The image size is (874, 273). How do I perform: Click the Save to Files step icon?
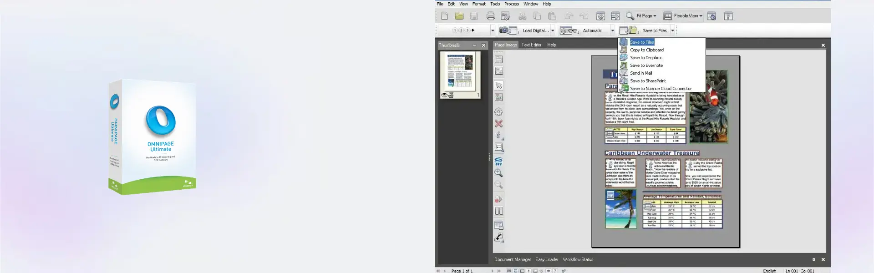pyautogui.click(x=629, y=30)
